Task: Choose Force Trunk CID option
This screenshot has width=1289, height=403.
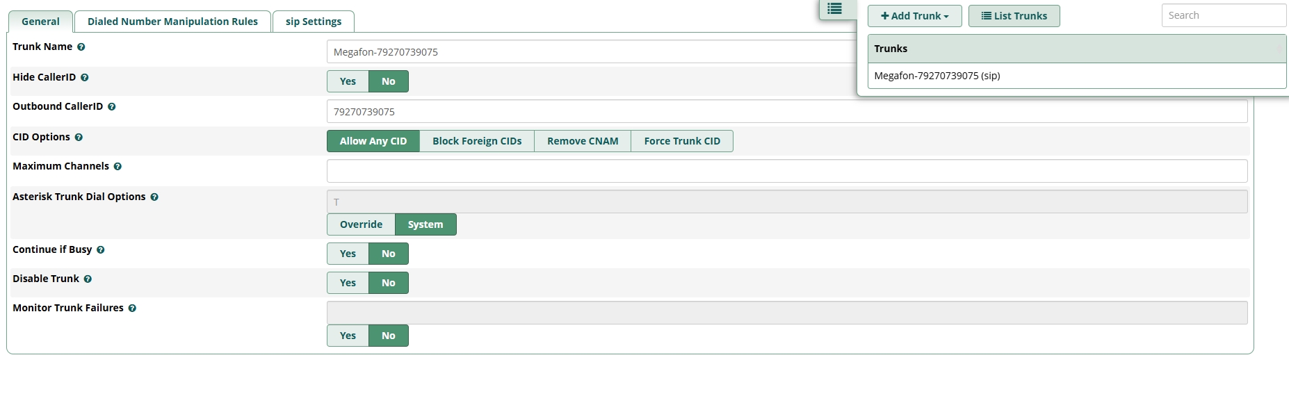Action: tap(681, 142)
